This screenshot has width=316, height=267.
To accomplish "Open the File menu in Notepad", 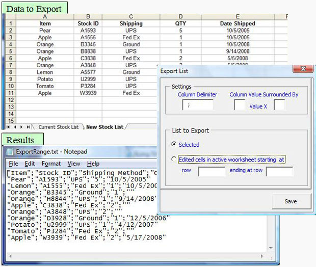I will [x=13, y=164].
